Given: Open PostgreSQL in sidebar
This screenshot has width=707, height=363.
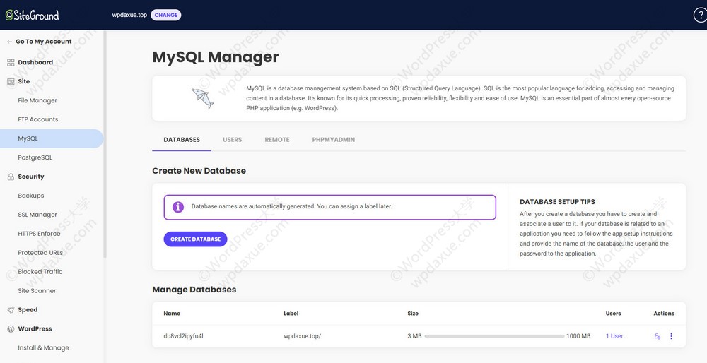Looking at the screenshot, I should 35,157.
